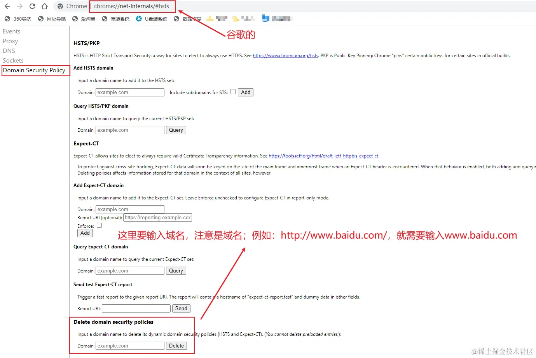Click Query button for HSTS/PKP domain
Screen dimensions: 536x358
[176, 130]
